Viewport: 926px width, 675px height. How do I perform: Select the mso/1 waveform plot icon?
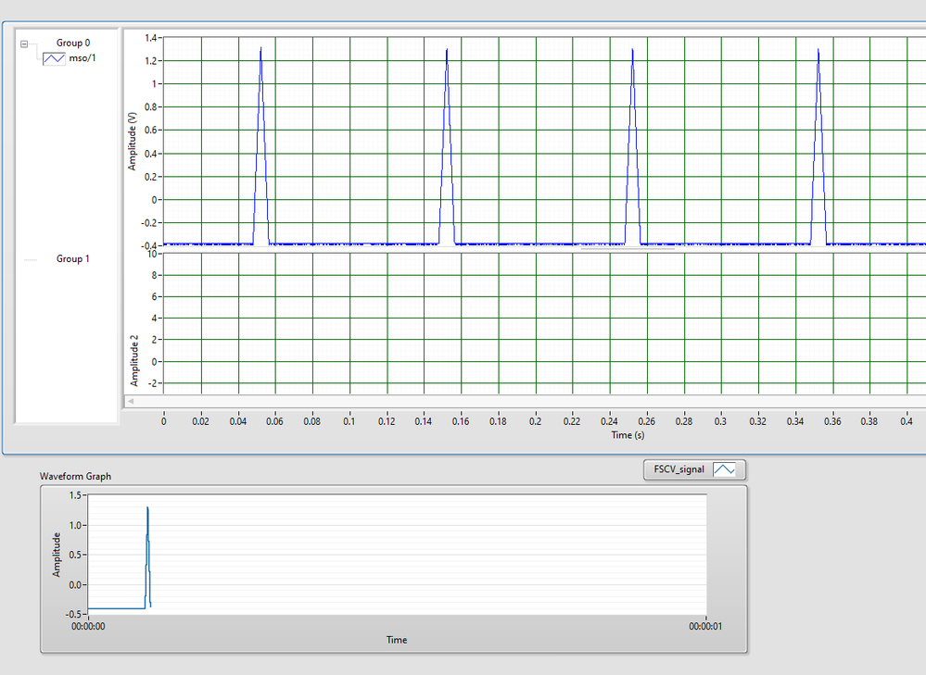click(x=54, y=57)
